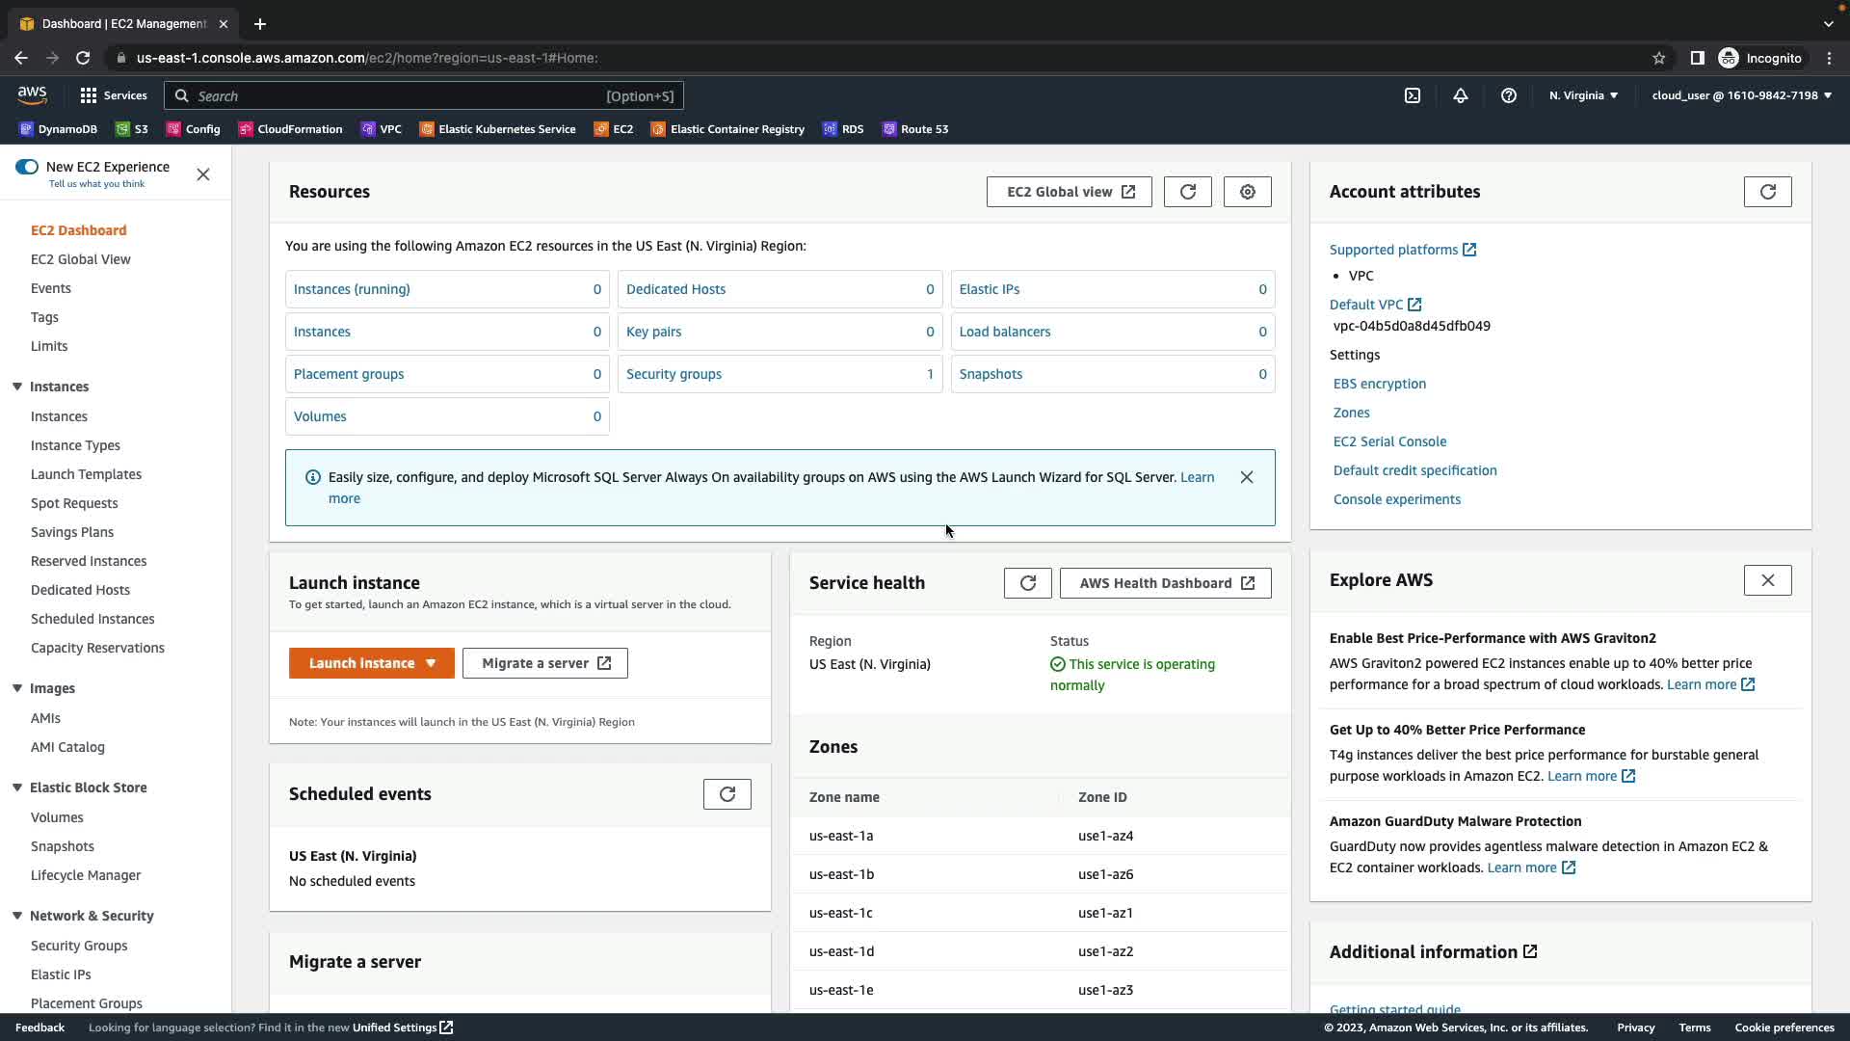Refresh the Resources panel
This screenshot has width=1850, height=1041.
[1187, 192]
